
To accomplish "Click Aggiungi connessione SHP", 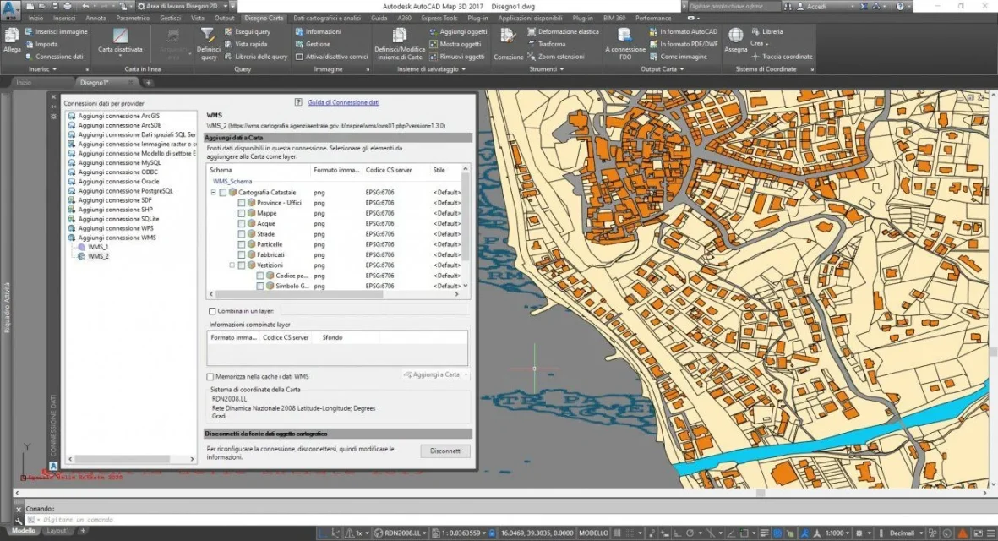I will [x=115, y=210].
